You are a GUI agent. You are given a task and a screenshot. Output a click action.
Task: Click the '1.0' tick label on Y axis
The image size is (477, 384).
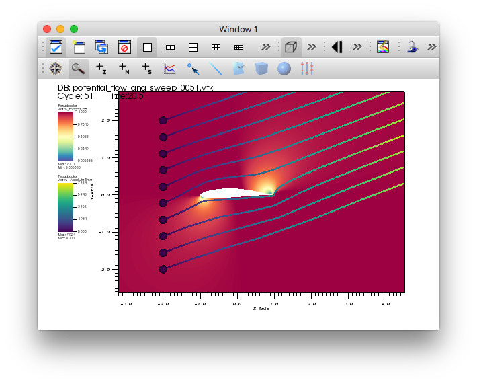105,158
